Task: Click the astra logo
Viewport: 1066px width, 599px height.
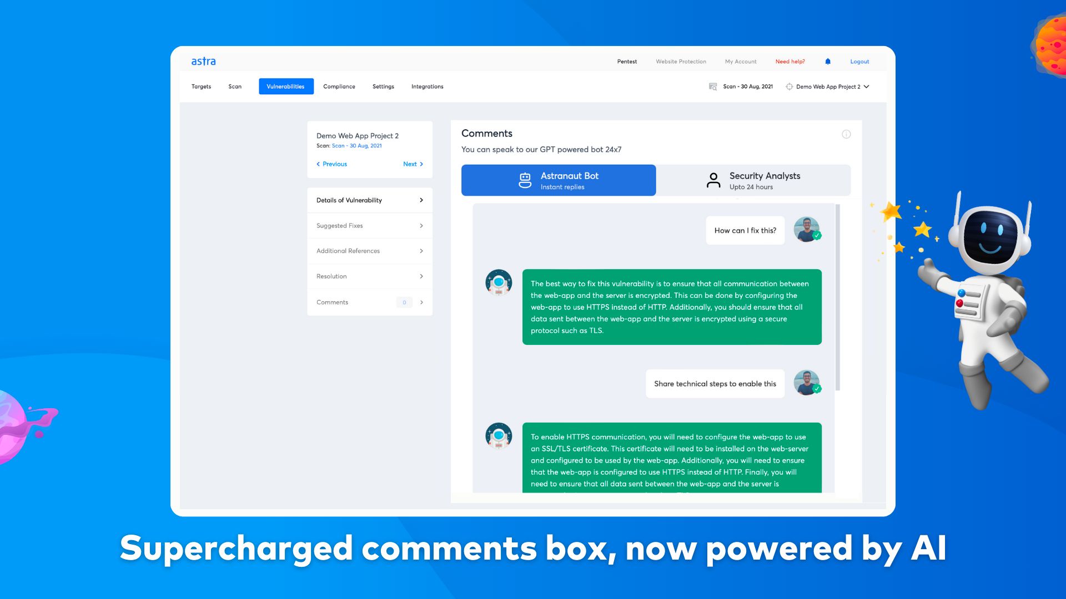Action: coord(203,62)
